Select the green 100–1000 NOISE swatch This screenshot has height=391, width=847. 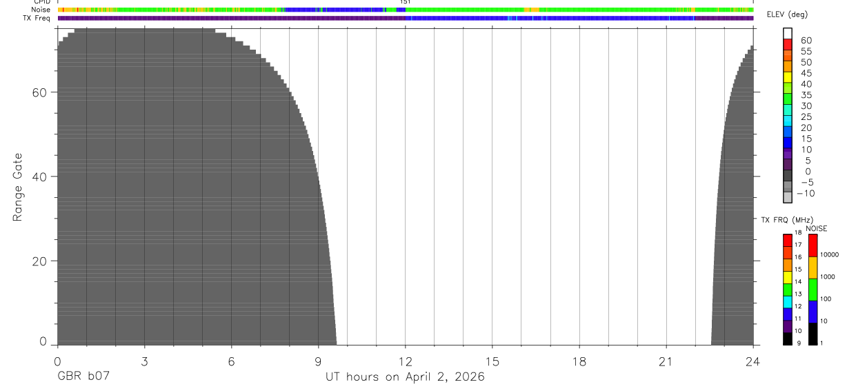pyautogui.click(x=813, y=290)
